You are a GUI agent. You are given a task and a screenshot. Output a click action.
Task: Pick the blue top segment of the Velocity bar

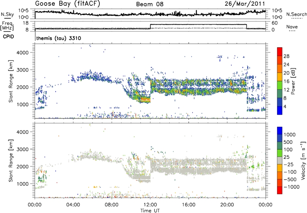[280, 131]
